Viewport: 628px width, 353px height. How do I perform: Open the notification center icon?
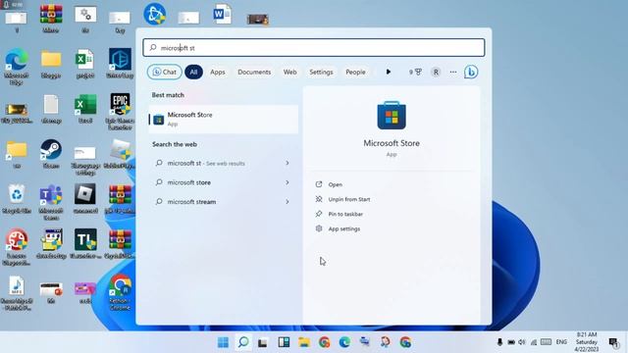pos(612,342)
